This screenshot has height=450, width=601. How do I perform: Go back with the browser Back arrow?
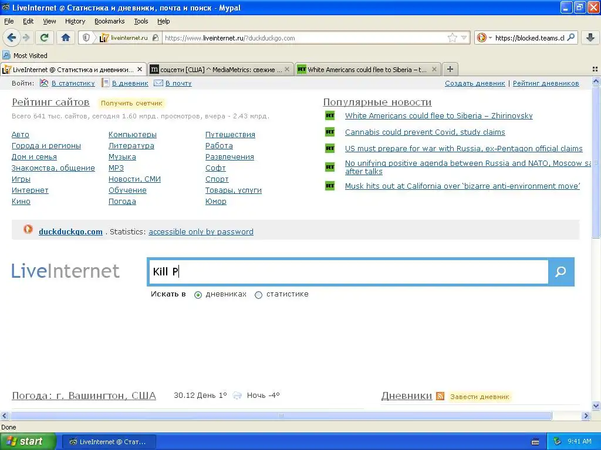(x=12, y=37)
